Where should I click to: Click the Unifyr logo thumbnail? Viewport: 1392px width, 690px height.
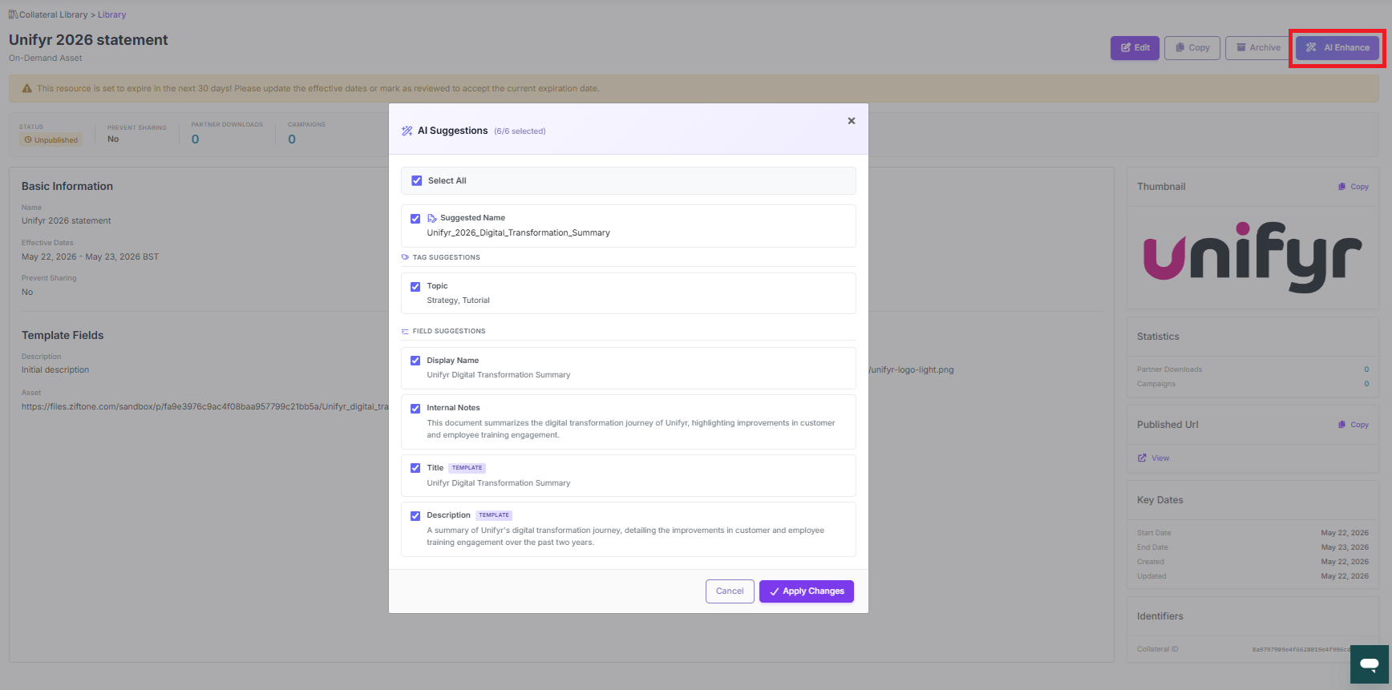tap(1252, 257)
